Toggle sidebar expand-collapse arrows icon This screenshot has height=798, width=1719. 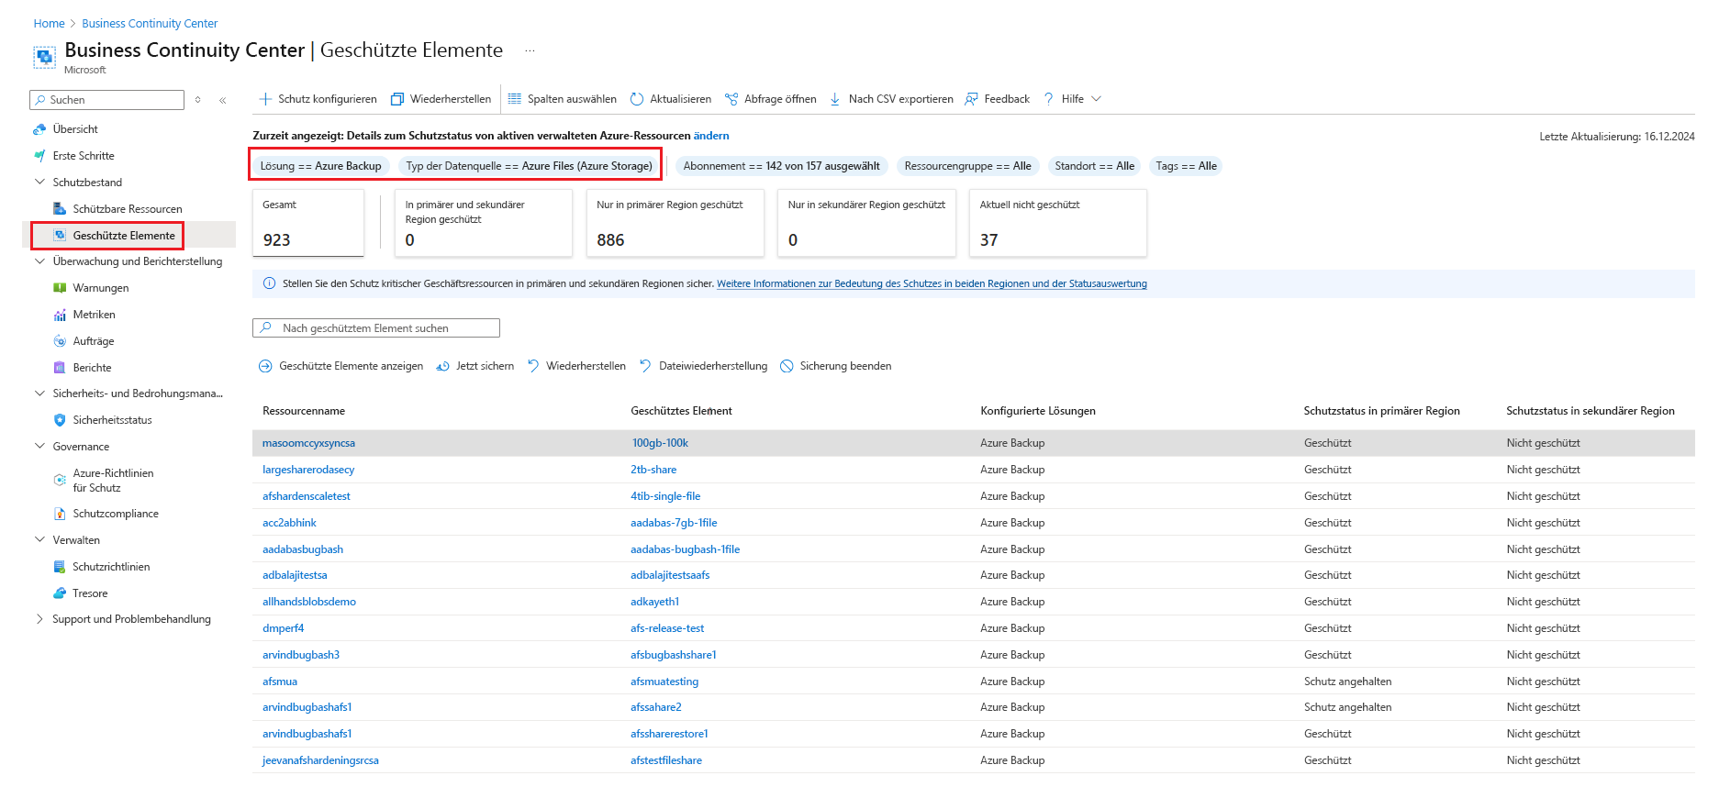point(197,100)
